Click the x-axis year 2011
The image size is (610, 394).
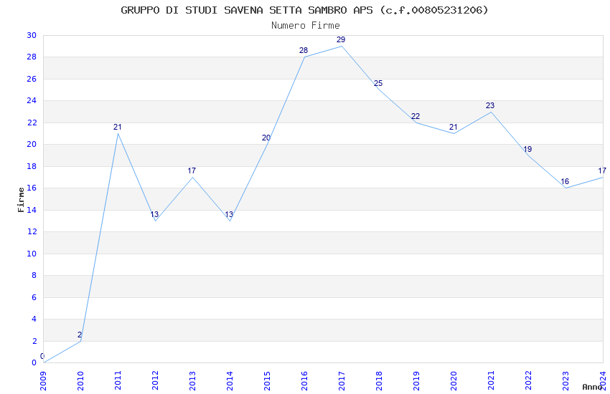pyautogui.click(x=118, y=380)
